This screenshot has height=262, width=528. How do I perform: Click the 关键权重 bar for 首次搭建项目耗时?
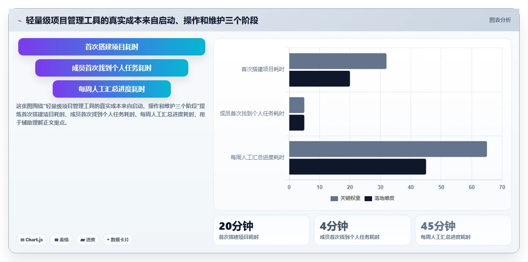click(x=338, y=61)
